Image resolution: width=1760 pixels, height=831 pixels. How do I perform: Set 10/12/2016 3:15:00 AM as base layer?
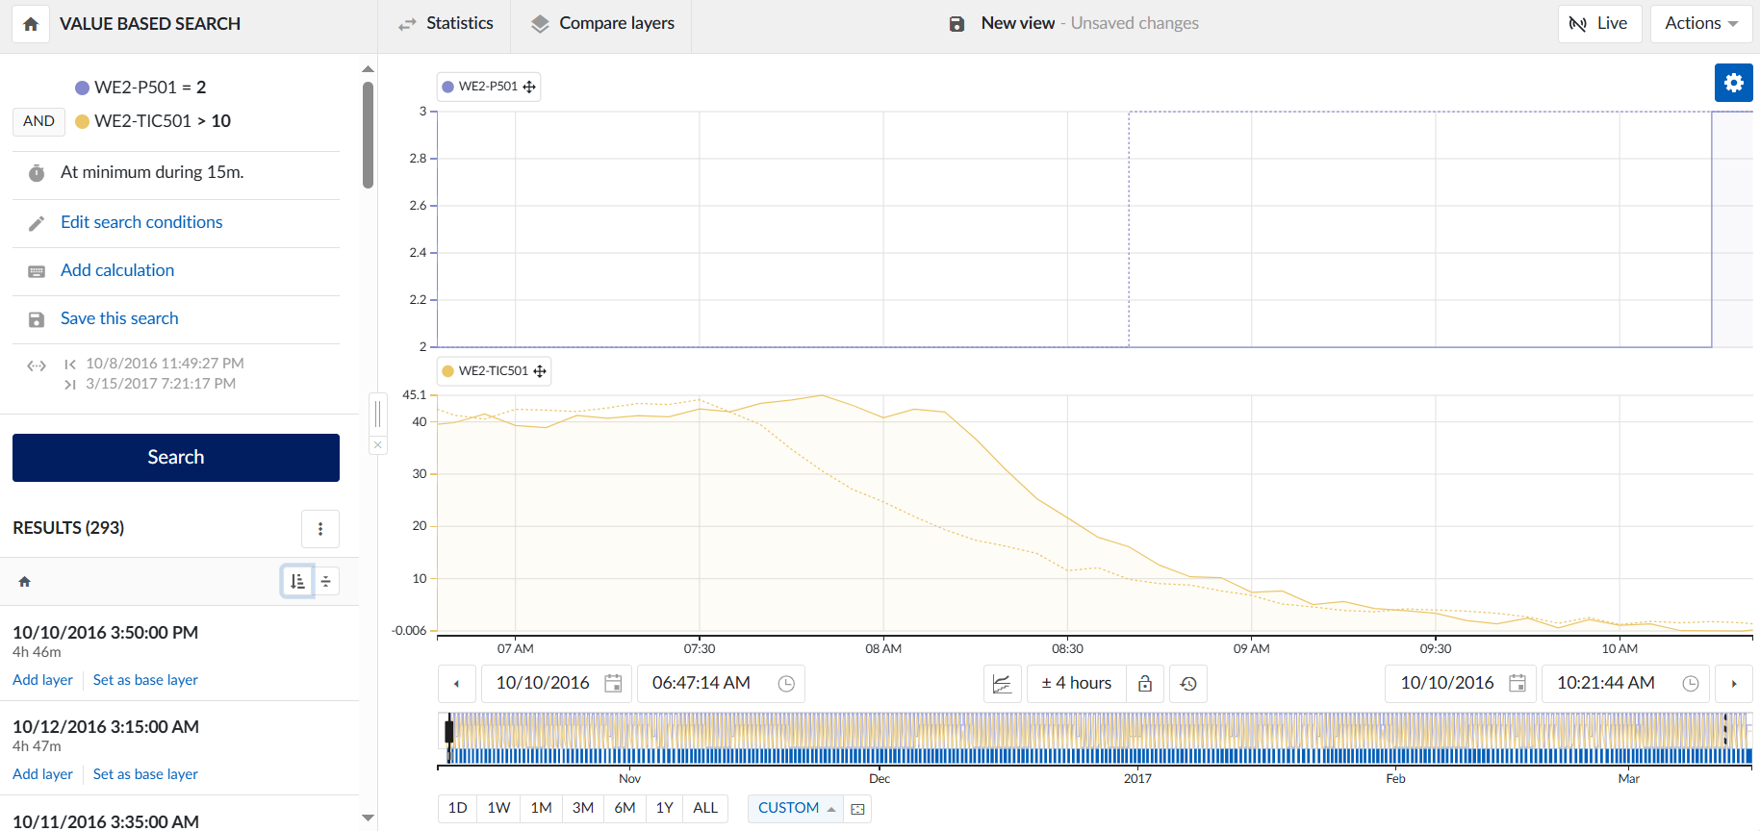tap(145, 774)
